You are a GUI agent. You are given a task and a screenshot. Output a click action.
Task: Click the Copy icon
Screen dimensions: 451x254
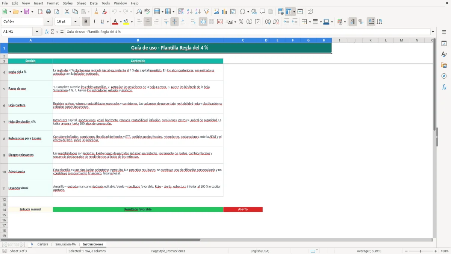[75, 12]
